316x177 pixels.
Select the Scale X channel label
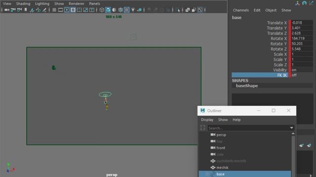pos(280,54)
